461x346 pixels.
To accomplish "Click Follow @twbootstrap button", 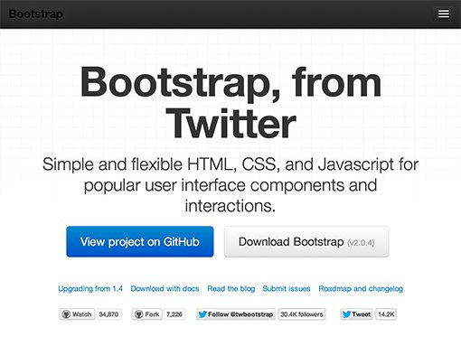I will [x=236, y=314].
